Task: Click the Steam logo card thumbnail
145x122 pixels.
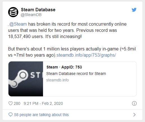Action: (26, 79)
